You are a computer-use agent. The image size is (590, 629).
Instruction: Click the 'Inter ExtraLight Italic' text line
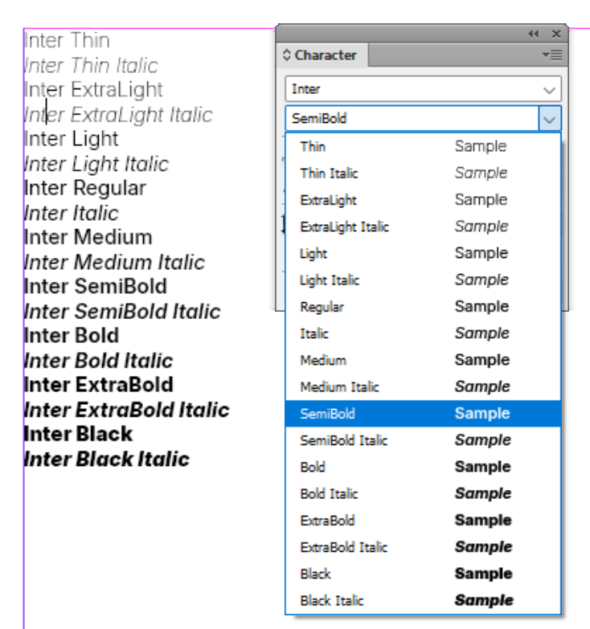(118, 115)
